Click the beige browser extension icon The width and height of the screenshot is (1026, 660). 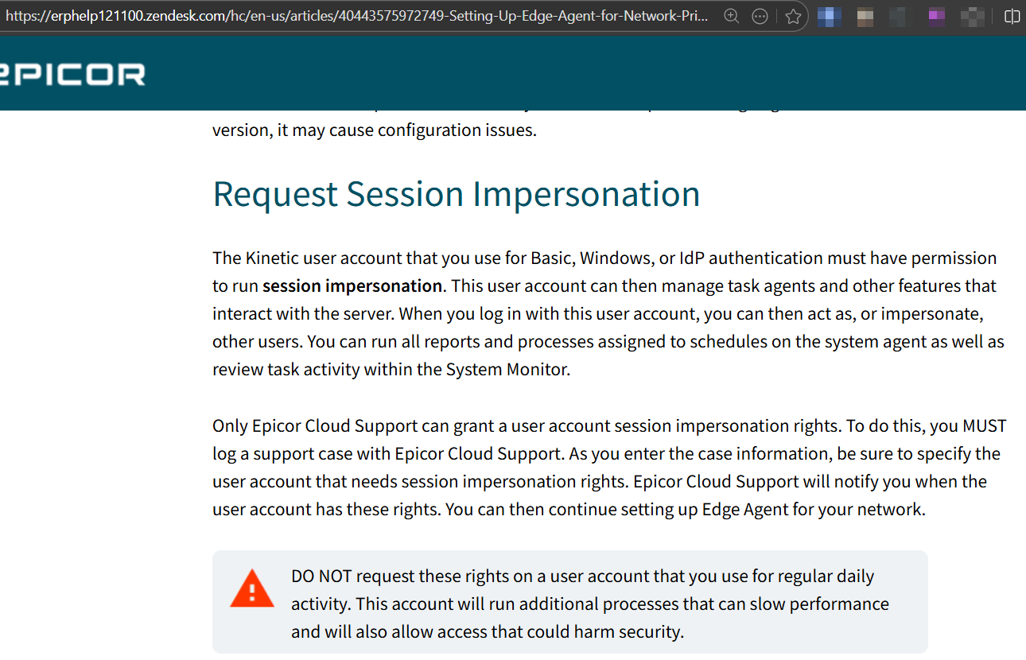click(865, 16)
